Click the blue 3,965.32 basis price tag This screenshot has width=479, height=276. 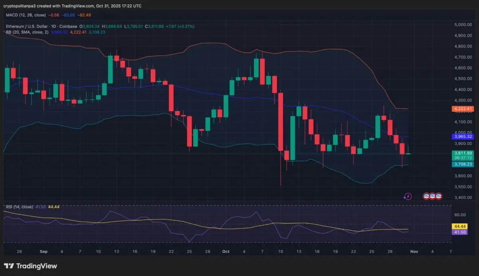[462, 136]
